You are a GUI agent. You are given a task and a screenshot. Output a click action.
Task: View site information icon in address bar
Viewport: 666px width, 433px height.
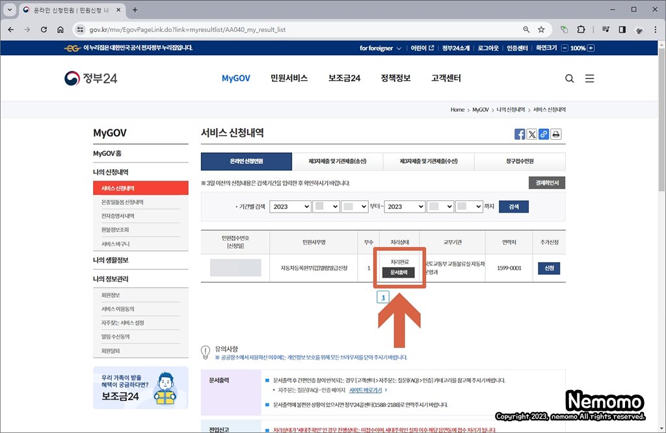point(80,30)
